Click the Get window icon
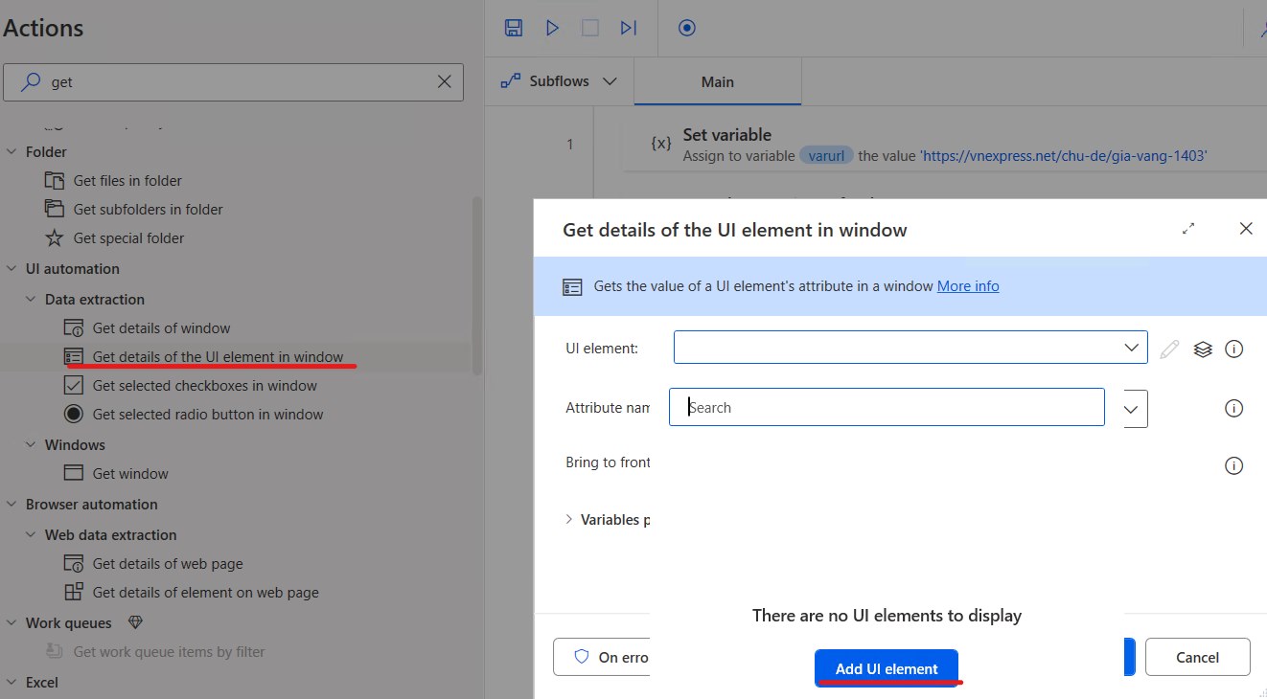This screenshot has width=1267, height=699. tap(74, 473)
